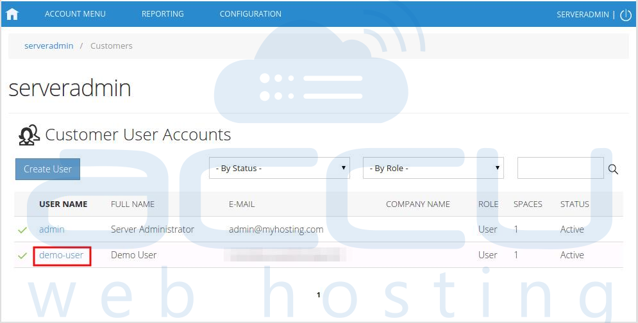The height and width of the screenshot is (323, 638).
Task: Click the User role in demo-user row
Action: pyautogui.click(x=487, y=255)
